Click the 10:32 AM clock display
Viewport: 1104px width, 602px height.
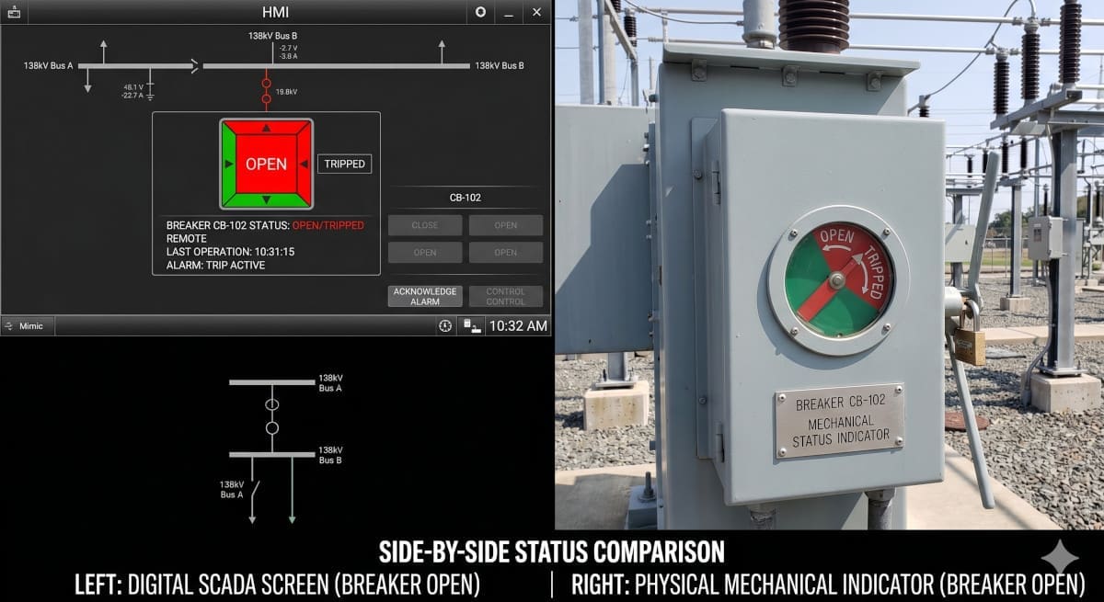pos(518,325)
